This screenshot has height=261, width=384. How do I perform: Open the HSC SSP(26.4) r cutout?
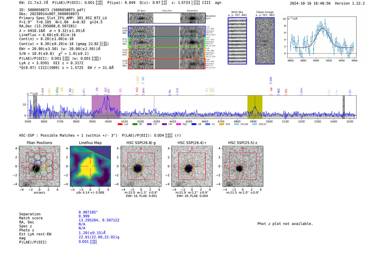pyautogui.click(x=192, y=166)
